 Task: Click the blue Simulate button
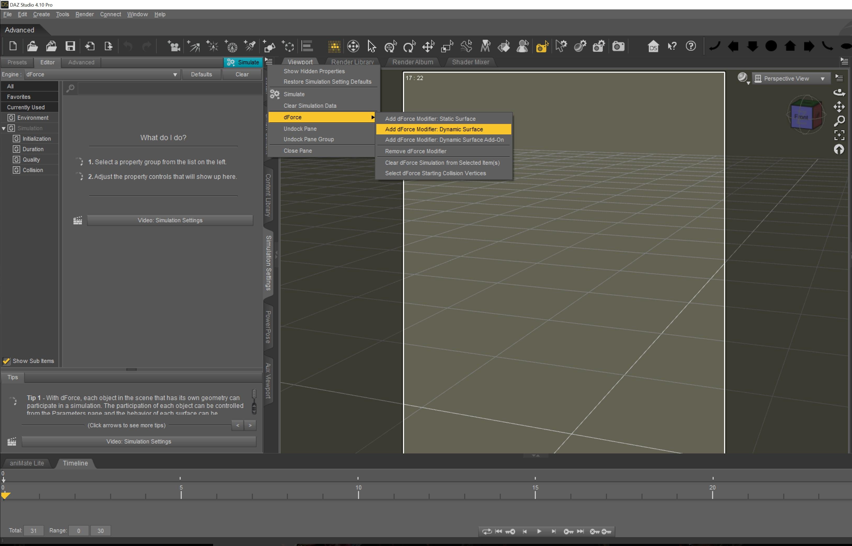243,62
